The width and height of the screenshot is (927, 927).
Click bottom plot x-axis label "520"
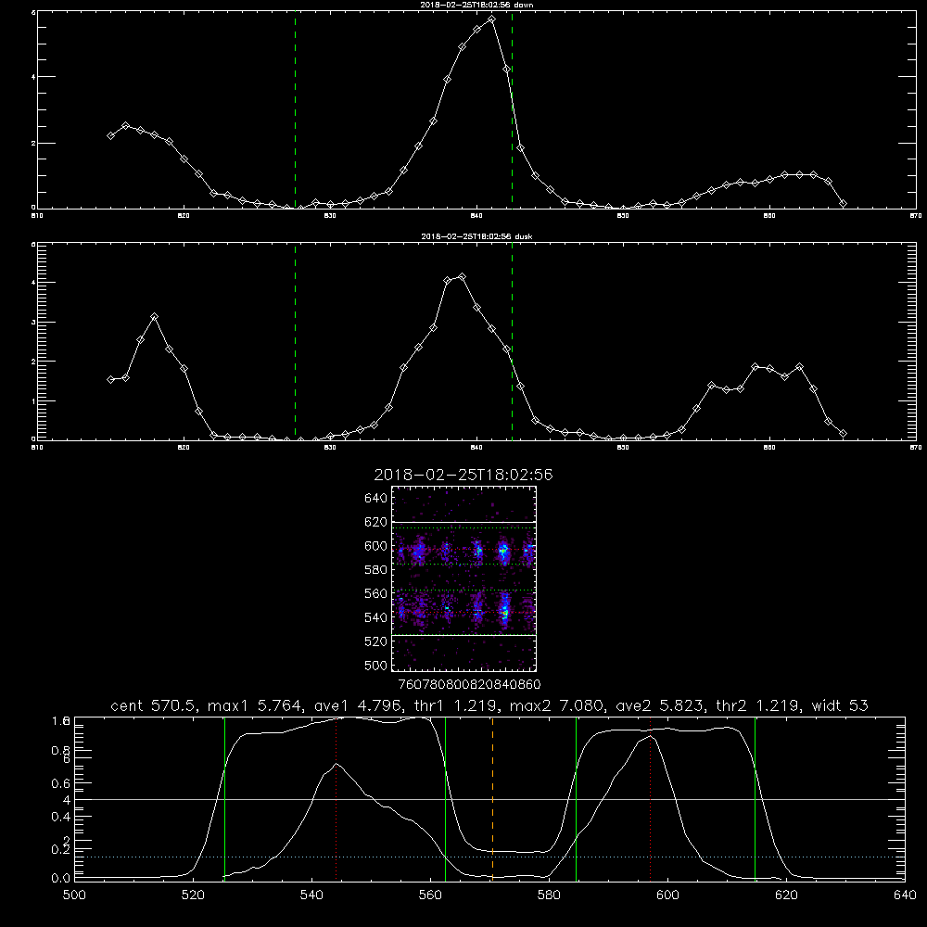click(x=193, y=895)
